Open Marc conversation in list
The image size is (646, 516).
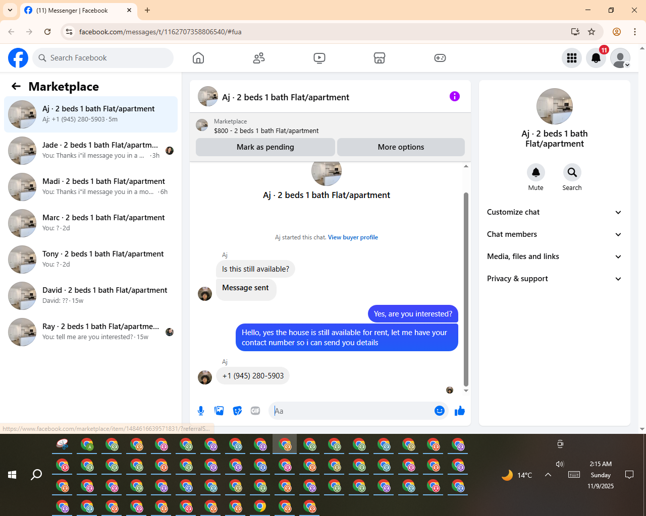pos(91,223)
